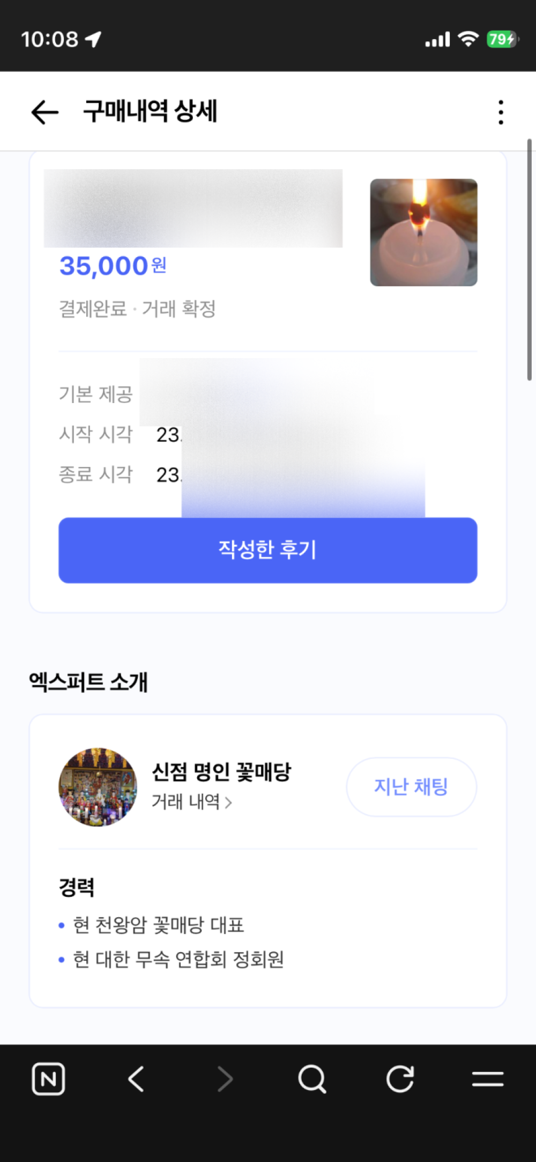The width and height of the screenshot is (536, 1162).
Task: Expand 거래 내역 chevron link
Action: click(192, 802)
